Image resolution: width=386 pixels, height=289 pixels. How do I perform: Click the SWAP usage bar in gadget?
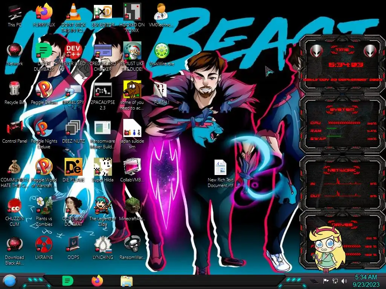(x=344, y=136)
